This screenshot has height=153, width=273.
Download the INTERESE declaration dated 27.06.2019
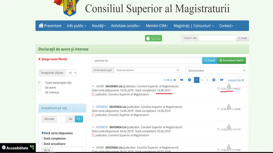(x=229, y=106)
